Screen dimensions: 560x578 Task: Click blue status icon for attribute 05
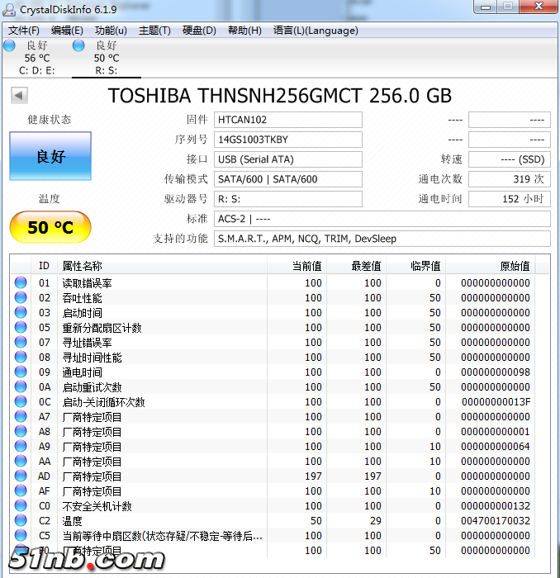21,327
